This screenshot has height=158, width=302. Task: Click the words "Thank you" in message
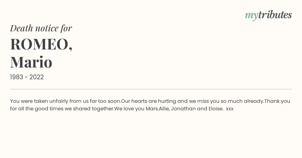click(277, 101)
